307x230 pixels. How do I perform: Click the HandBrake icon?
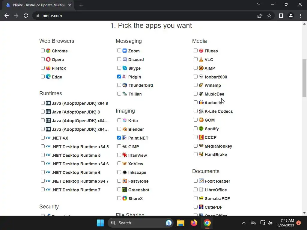coord(201,154)
